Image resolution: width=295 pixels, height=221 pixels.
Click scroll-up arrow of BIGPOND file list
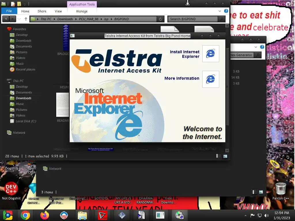(227, 25)
